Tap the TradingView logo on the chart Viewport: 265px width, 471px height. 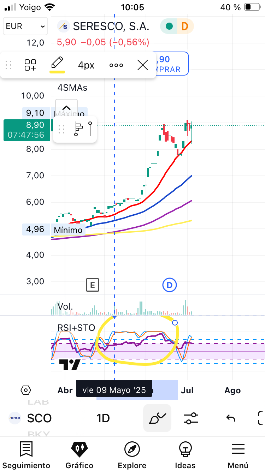[x=70, y=365]
